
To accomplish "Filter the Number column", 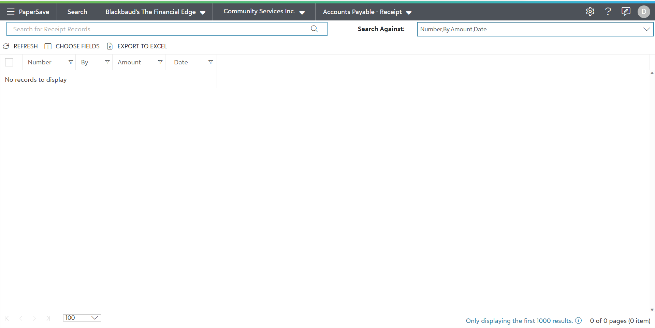I will (x=71, y=62).
